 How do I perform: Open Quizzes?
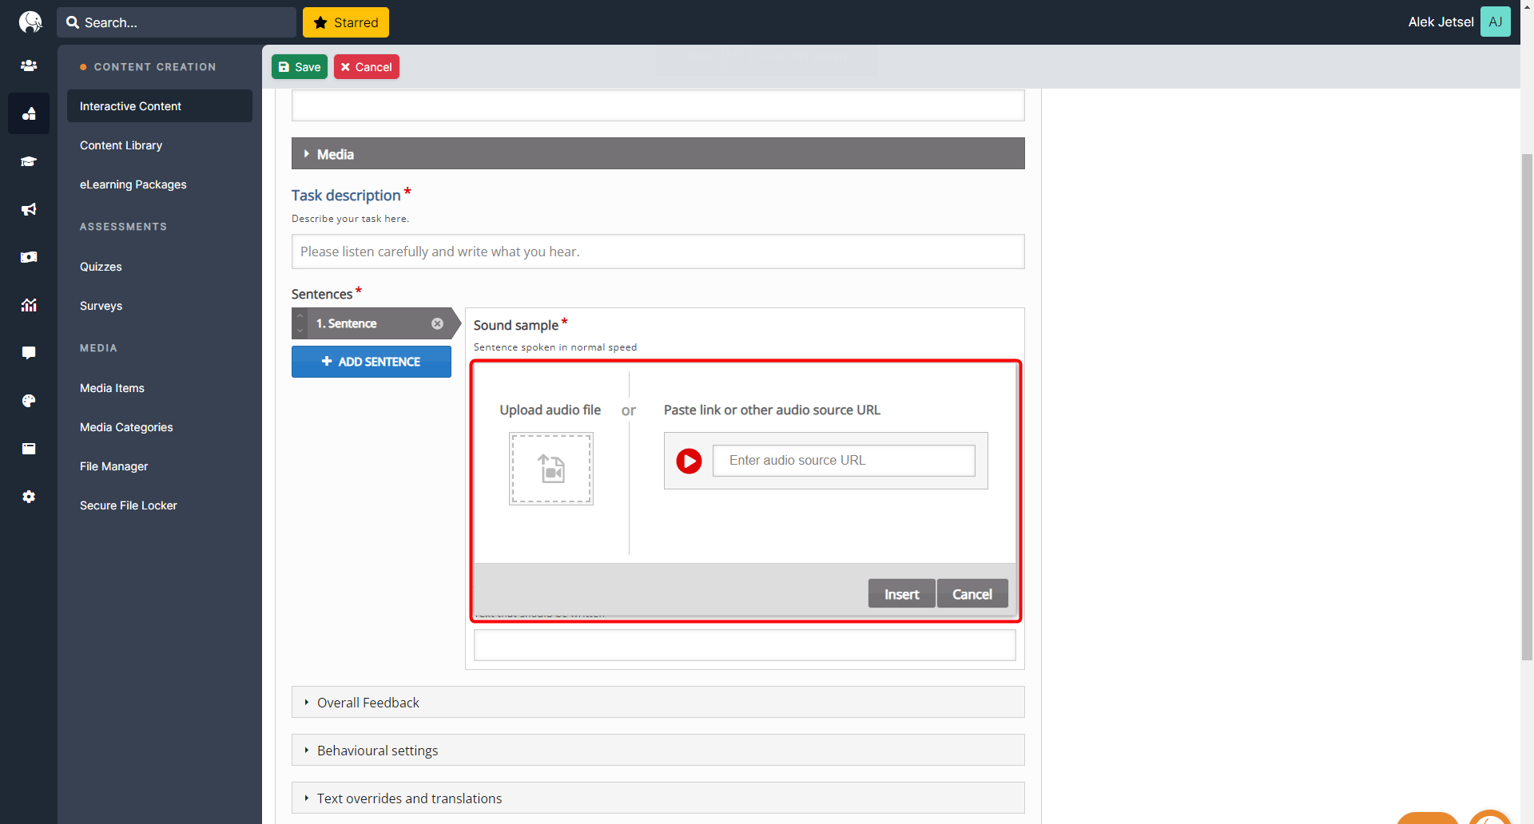(x=101, y=267)
